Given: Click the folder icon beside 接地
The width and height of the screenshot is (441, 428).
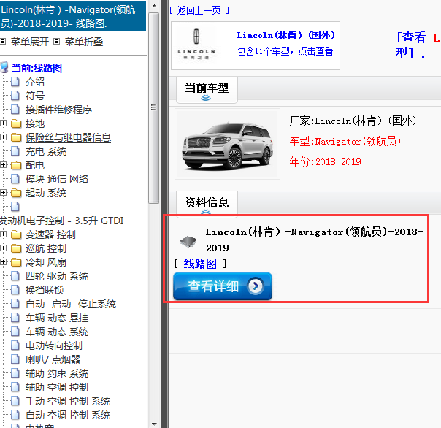Looking at the screenshot, I should (16, 123).
